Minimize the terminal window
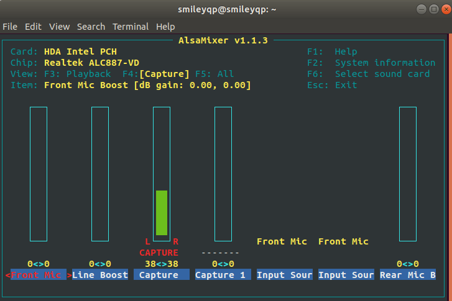 click(422, 9)
